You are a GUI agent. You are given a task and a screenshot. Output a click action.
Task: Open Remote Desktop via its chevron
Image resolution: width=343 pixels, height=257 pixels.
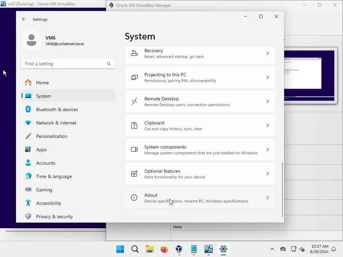268,101
